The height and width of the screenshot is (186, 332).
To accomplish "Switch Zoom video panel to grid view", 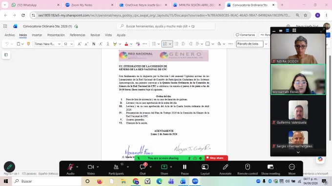I will (294, 30).
